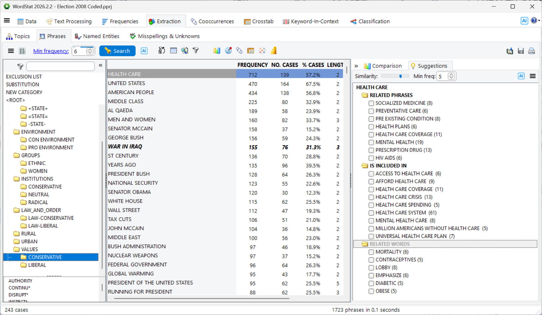Open the Keyword-In-Context tab
Viewport: 542px width, 315px height.
(311, 21)
